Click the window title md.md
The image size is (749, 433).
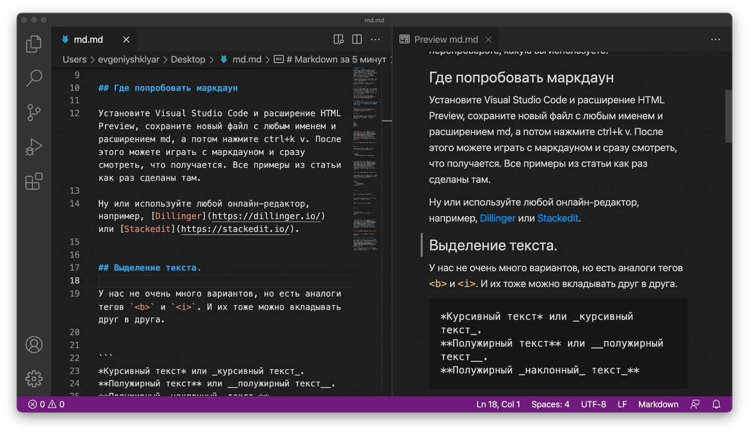pos(374,20)
